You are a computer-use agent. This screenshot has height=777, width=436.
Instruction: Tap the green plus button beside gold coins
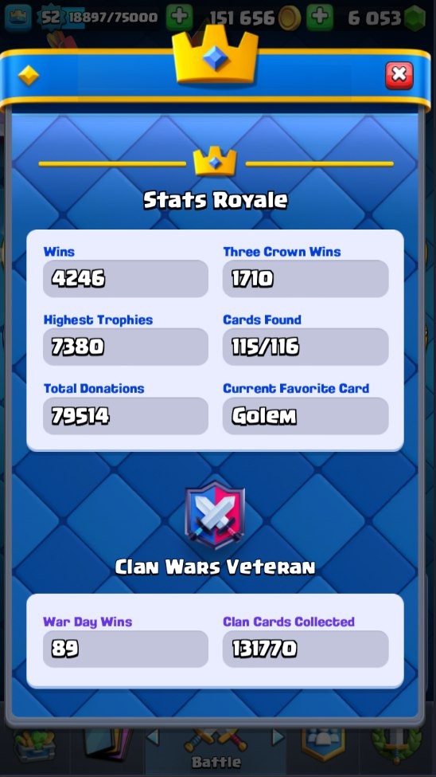click(x=320, y=18)
